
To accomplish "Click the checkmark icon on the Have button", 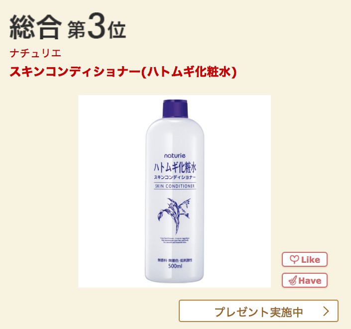I will click(x=293, y=280).
